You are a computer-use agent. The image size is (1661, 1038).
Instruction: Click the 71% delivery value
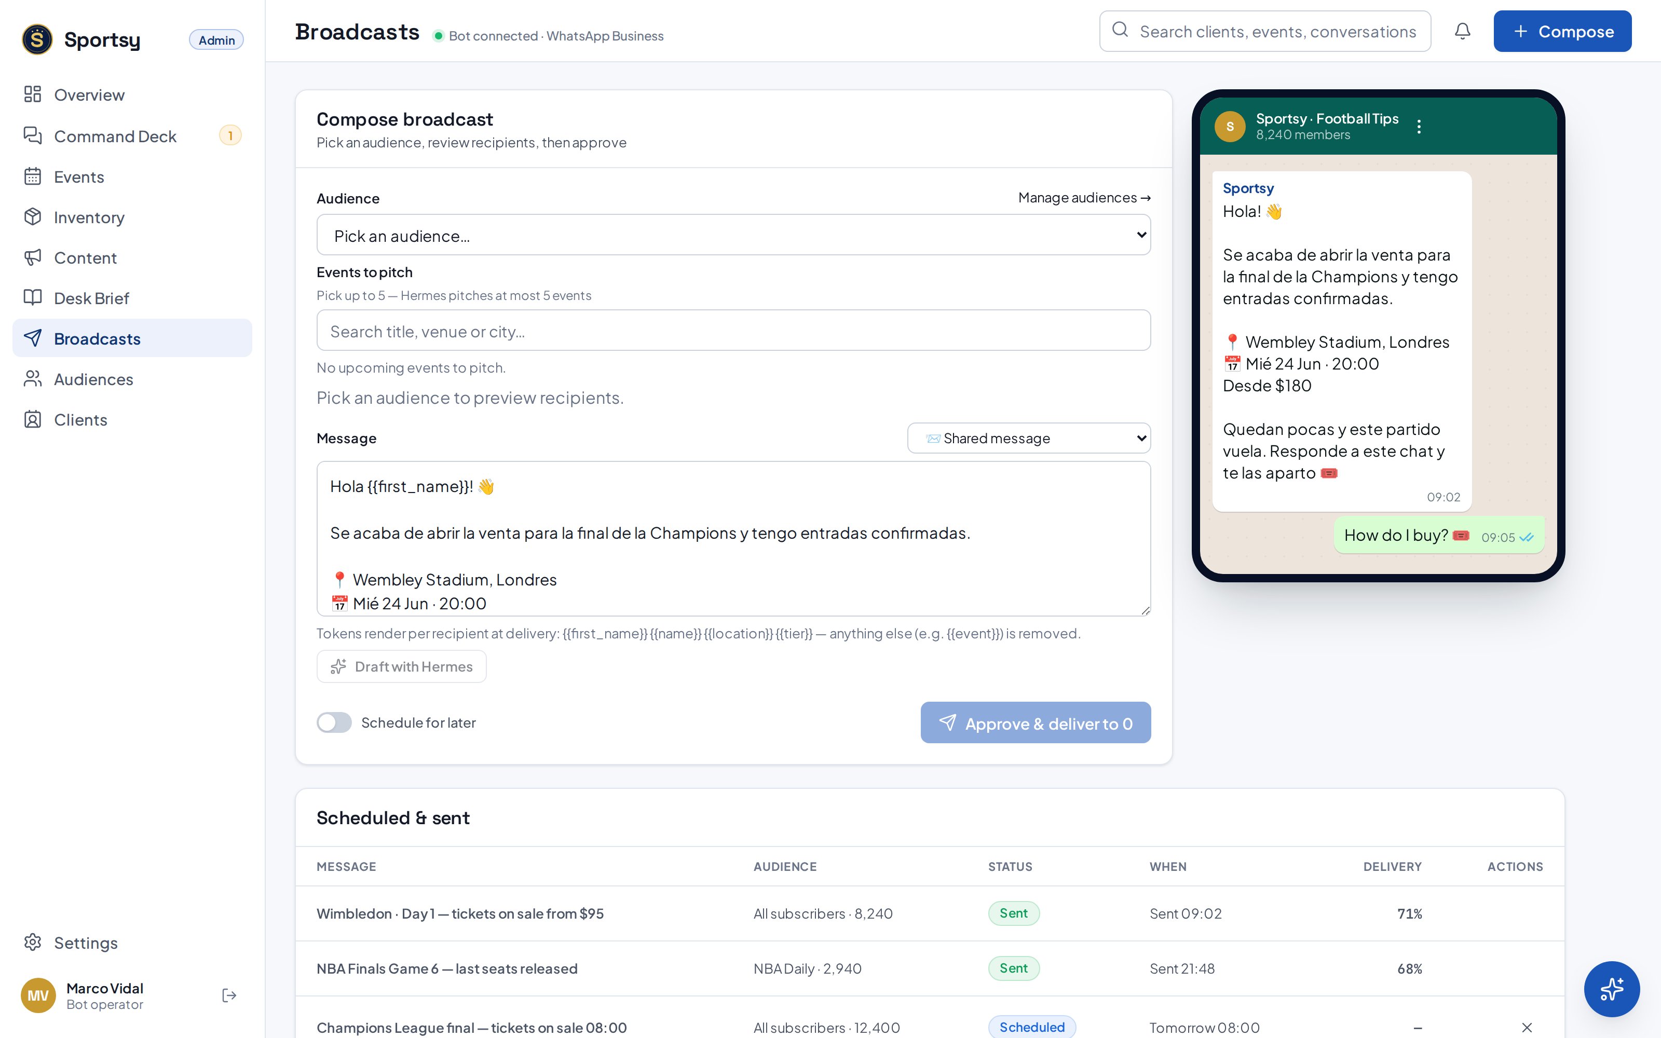click(x=1409, y=913)
